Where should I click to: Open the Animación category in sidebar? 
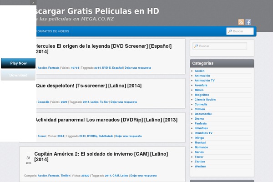(x=202, y=76)
